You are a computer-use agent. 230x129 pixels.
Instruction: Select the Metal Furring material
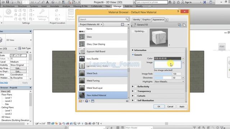[x=103, y=81]
